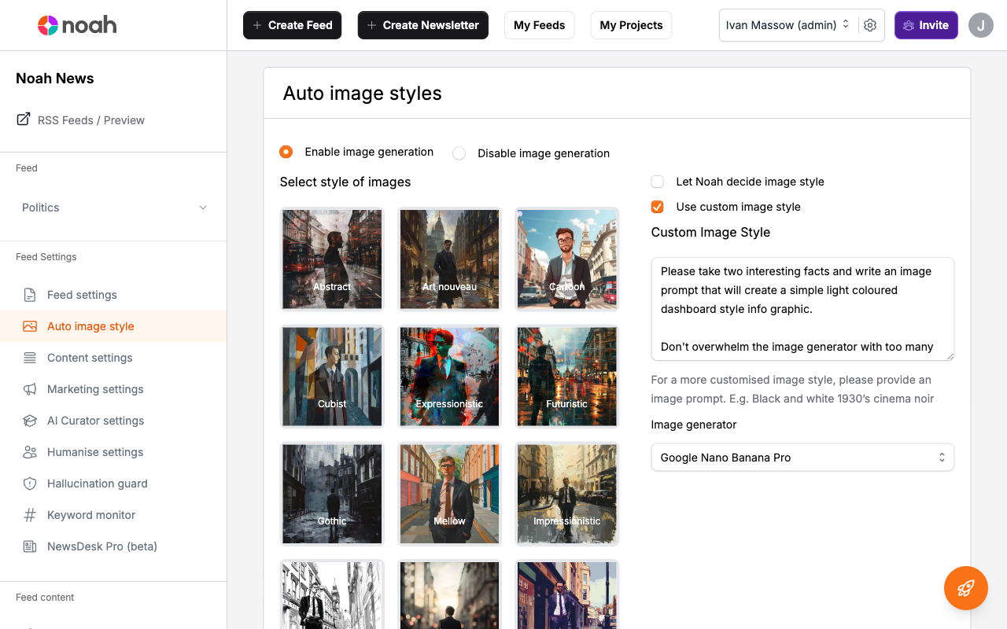Select the AI Curator settings icon
This screenshot has width=1007, height=629.
[x=30, y=421]
